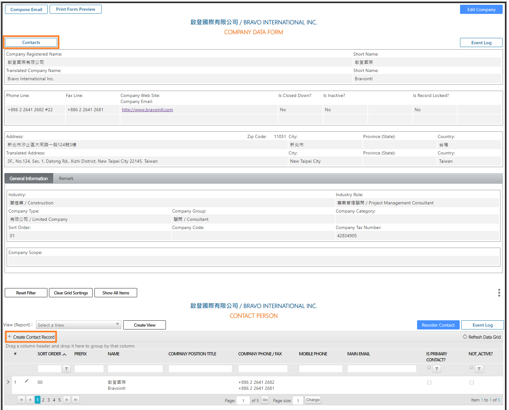The width and height of the screenshot is (509, 410).
Task: Expand row 1 details with the chevron
Action: (x=8, y=382)
